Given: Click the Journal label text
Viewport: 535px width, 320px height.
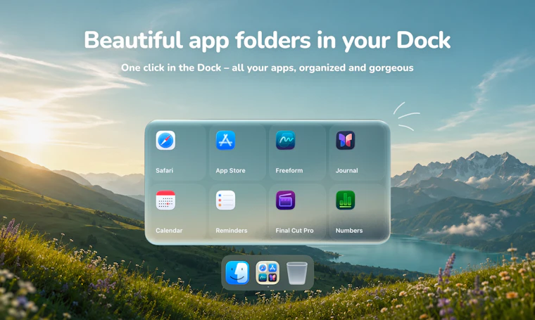Looking at the screenshot, I should (x=346, y=170).
